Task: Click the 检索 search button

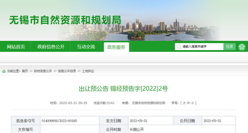Action: (230, 47)
